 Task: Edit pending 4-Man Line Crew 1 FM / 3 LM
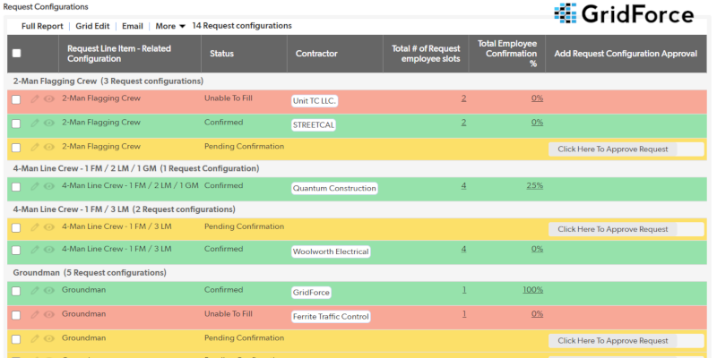click(x=34, y=227)
